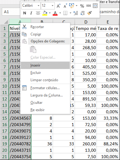Expand border options arrow
This screenshot has width=120, height=160.
point(70,13)
